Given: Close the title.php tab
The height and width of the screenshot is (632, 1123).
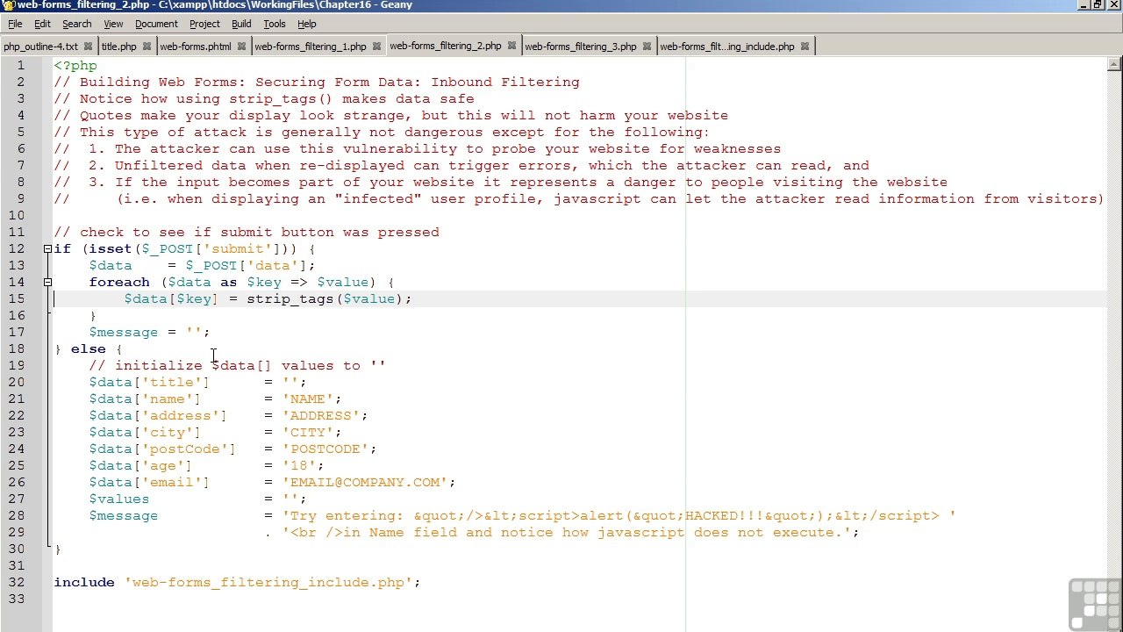Looking at the screenshot, I should click(147, 47).
